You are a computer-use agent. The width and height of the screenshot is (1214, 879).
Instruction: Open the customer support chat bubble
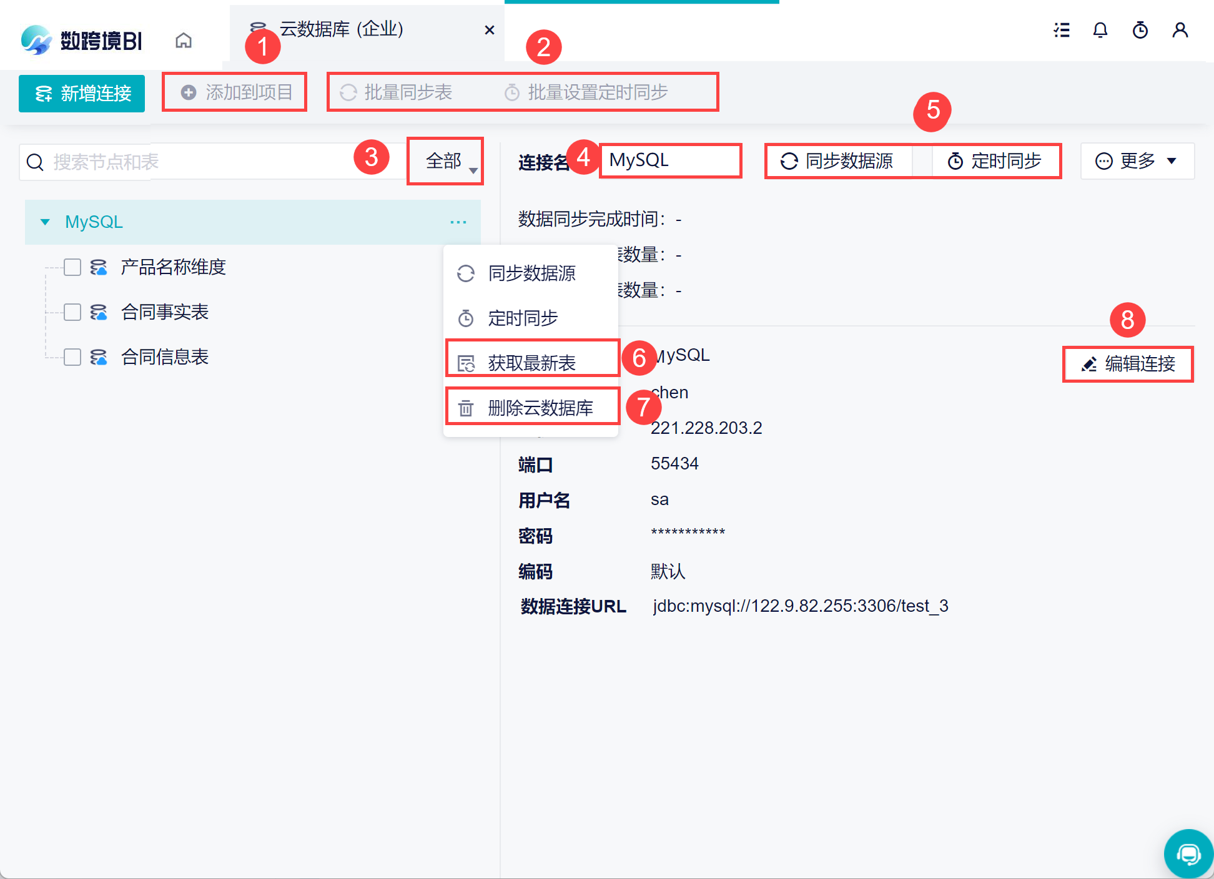pyautogui.click(x=1188, y=853)
